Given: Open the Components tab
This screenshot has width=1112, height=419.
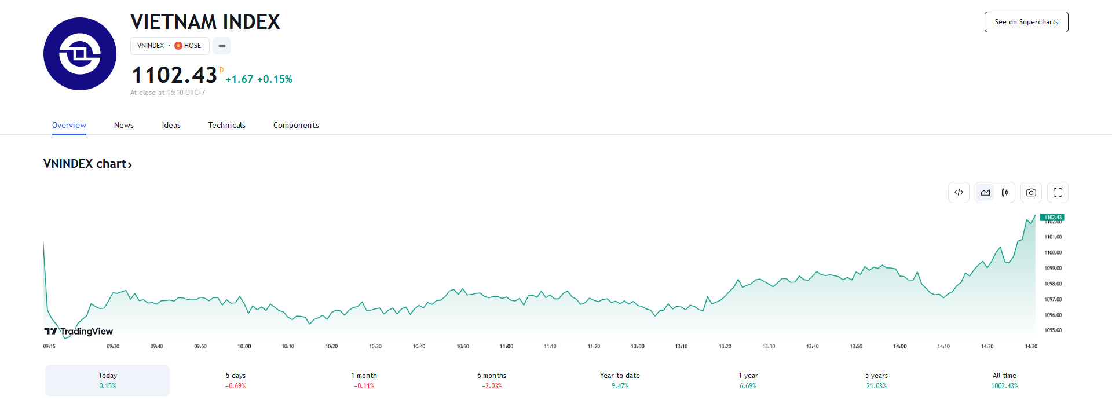Looking at the screenshot, I should pos(296,125).
